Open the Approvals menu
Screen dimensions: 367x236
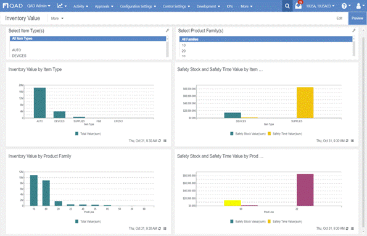click(x=104, y=6)
